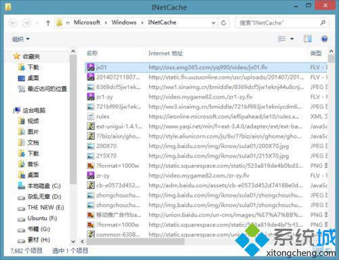The width and height of the screenshot is (339, 260).
Task: Select the zr1-zy video file row
Action: click(207, 97)
